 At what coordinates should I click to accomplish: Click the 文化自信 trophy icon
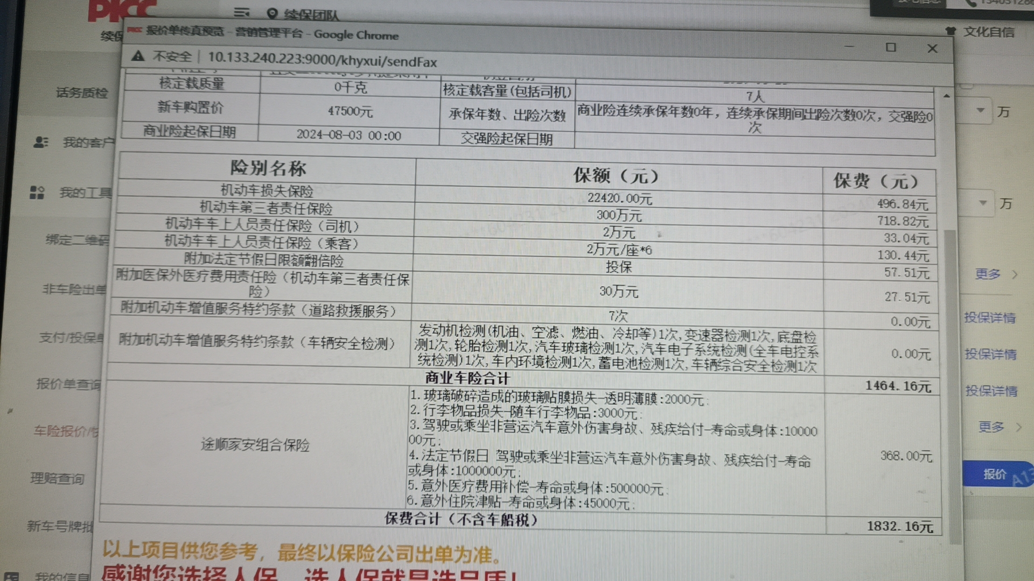(x=951, y=31)
